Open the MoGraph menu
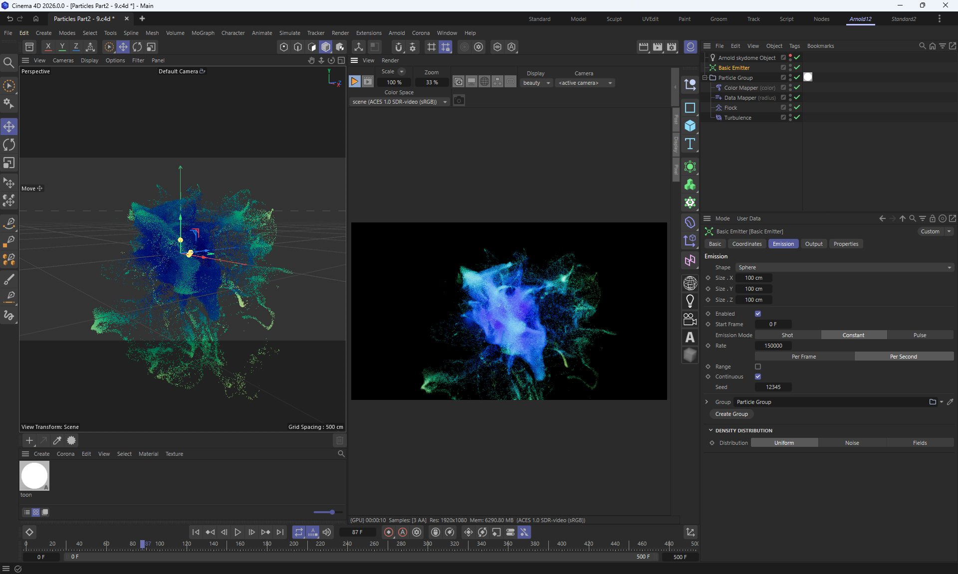This screenshot has height=574, width=958. coord(203,33)
